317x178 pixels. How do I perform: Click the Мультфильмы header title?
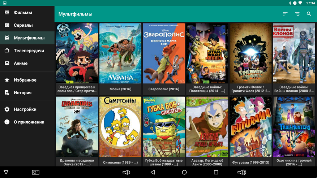tap(76, 14)
